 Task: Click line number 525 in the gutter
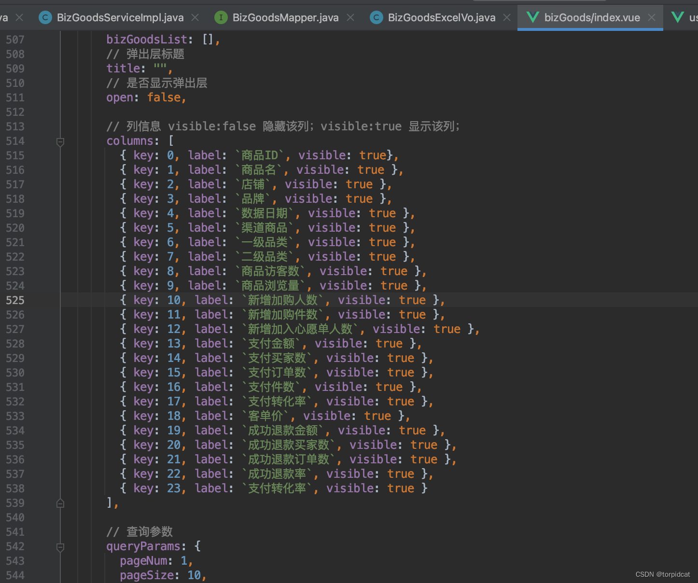click(x=15, y=300)
